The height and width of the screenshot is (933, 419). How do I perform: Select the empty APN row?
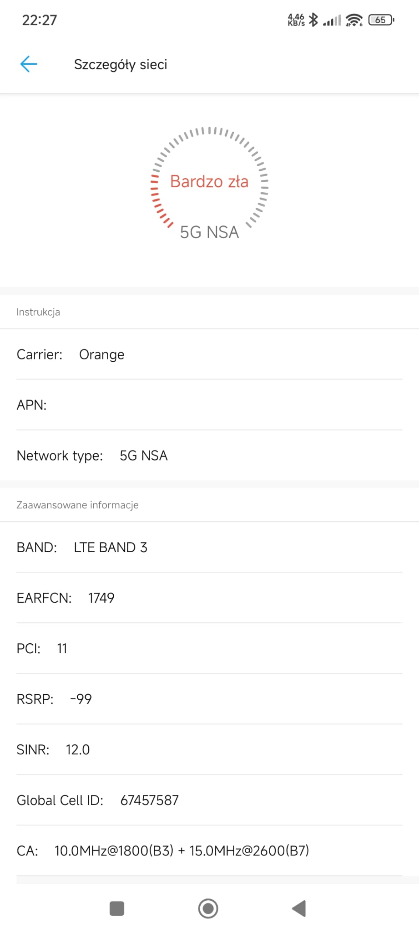pyautogui.click(x=209, y=405)
